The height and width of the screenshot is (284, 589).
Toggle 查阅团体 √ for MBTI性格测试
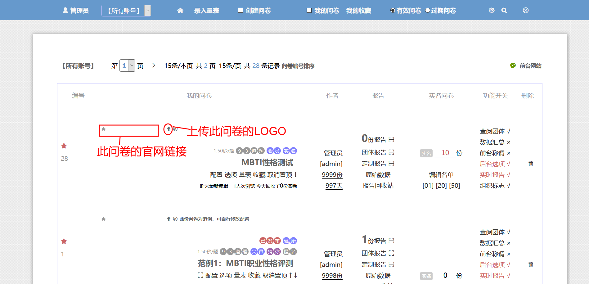click(x=495, y=131)
